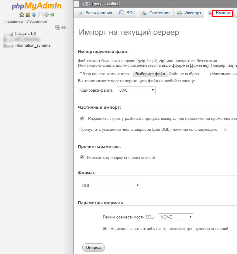Open the Формат SQL dropdown

[110, 185]
